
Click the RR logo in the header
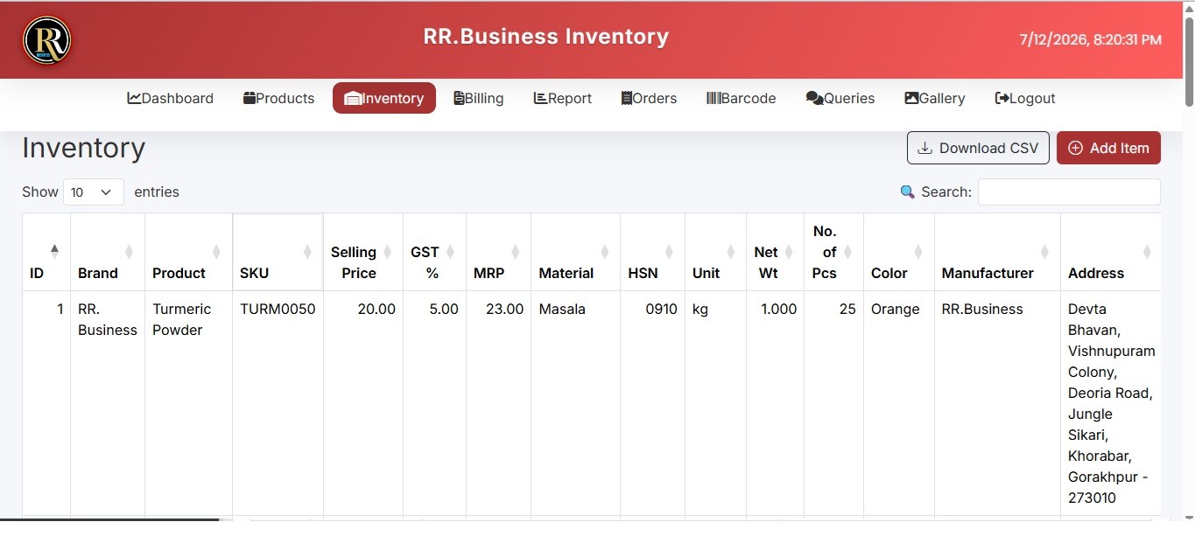[x=46, y=40]
